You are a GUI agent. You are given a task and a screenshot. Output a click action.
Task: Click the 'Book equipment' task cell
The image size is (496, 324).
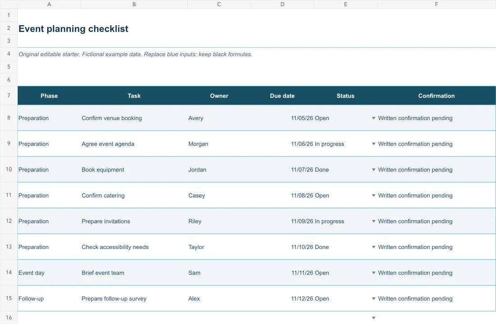coord(134,170)
